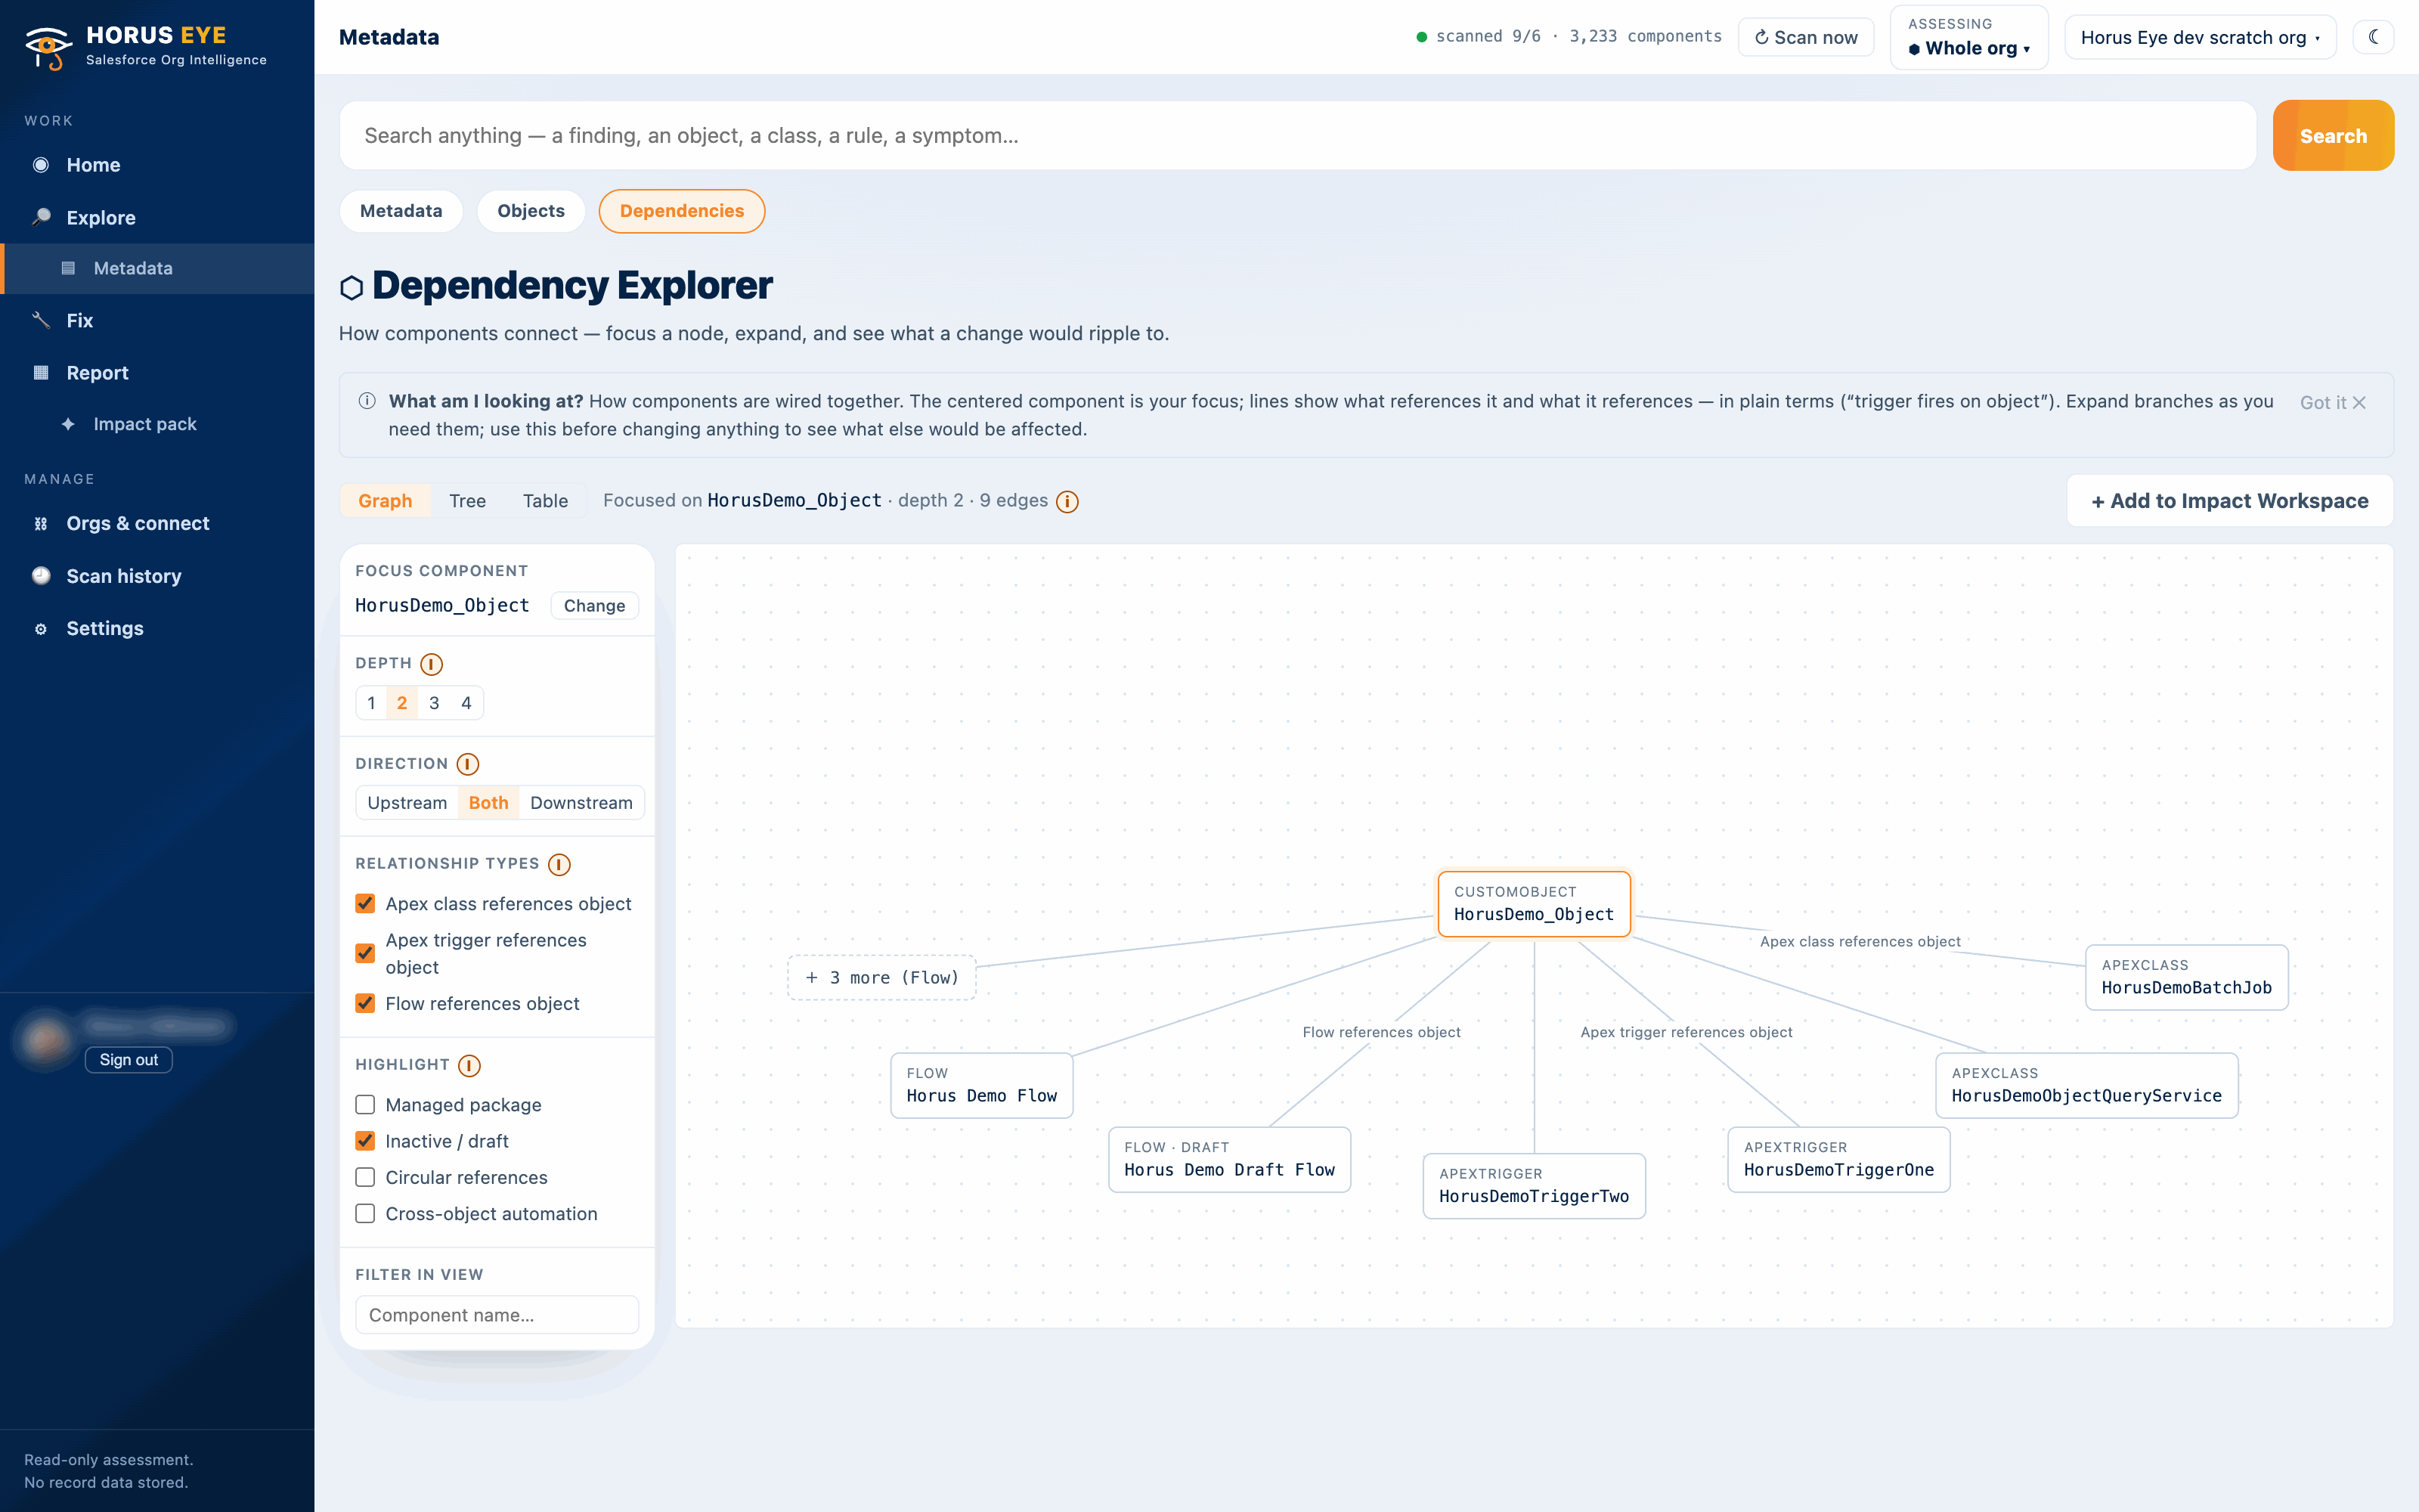The width and height of the screenshot is (2419, 1512).
Task: Disable Inactive / draft highlight
Action: click(x=366, y=1141)
